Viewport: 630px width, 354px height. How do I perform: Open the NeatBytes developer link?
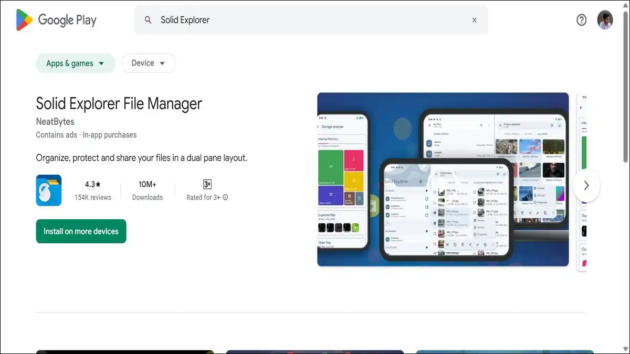(x=55, y=122)
